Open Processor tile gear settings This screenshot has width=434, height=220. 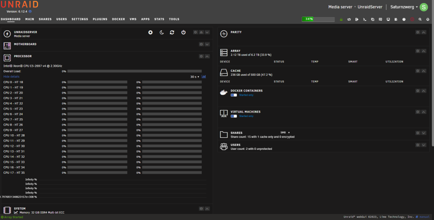(x=201, y=56)
